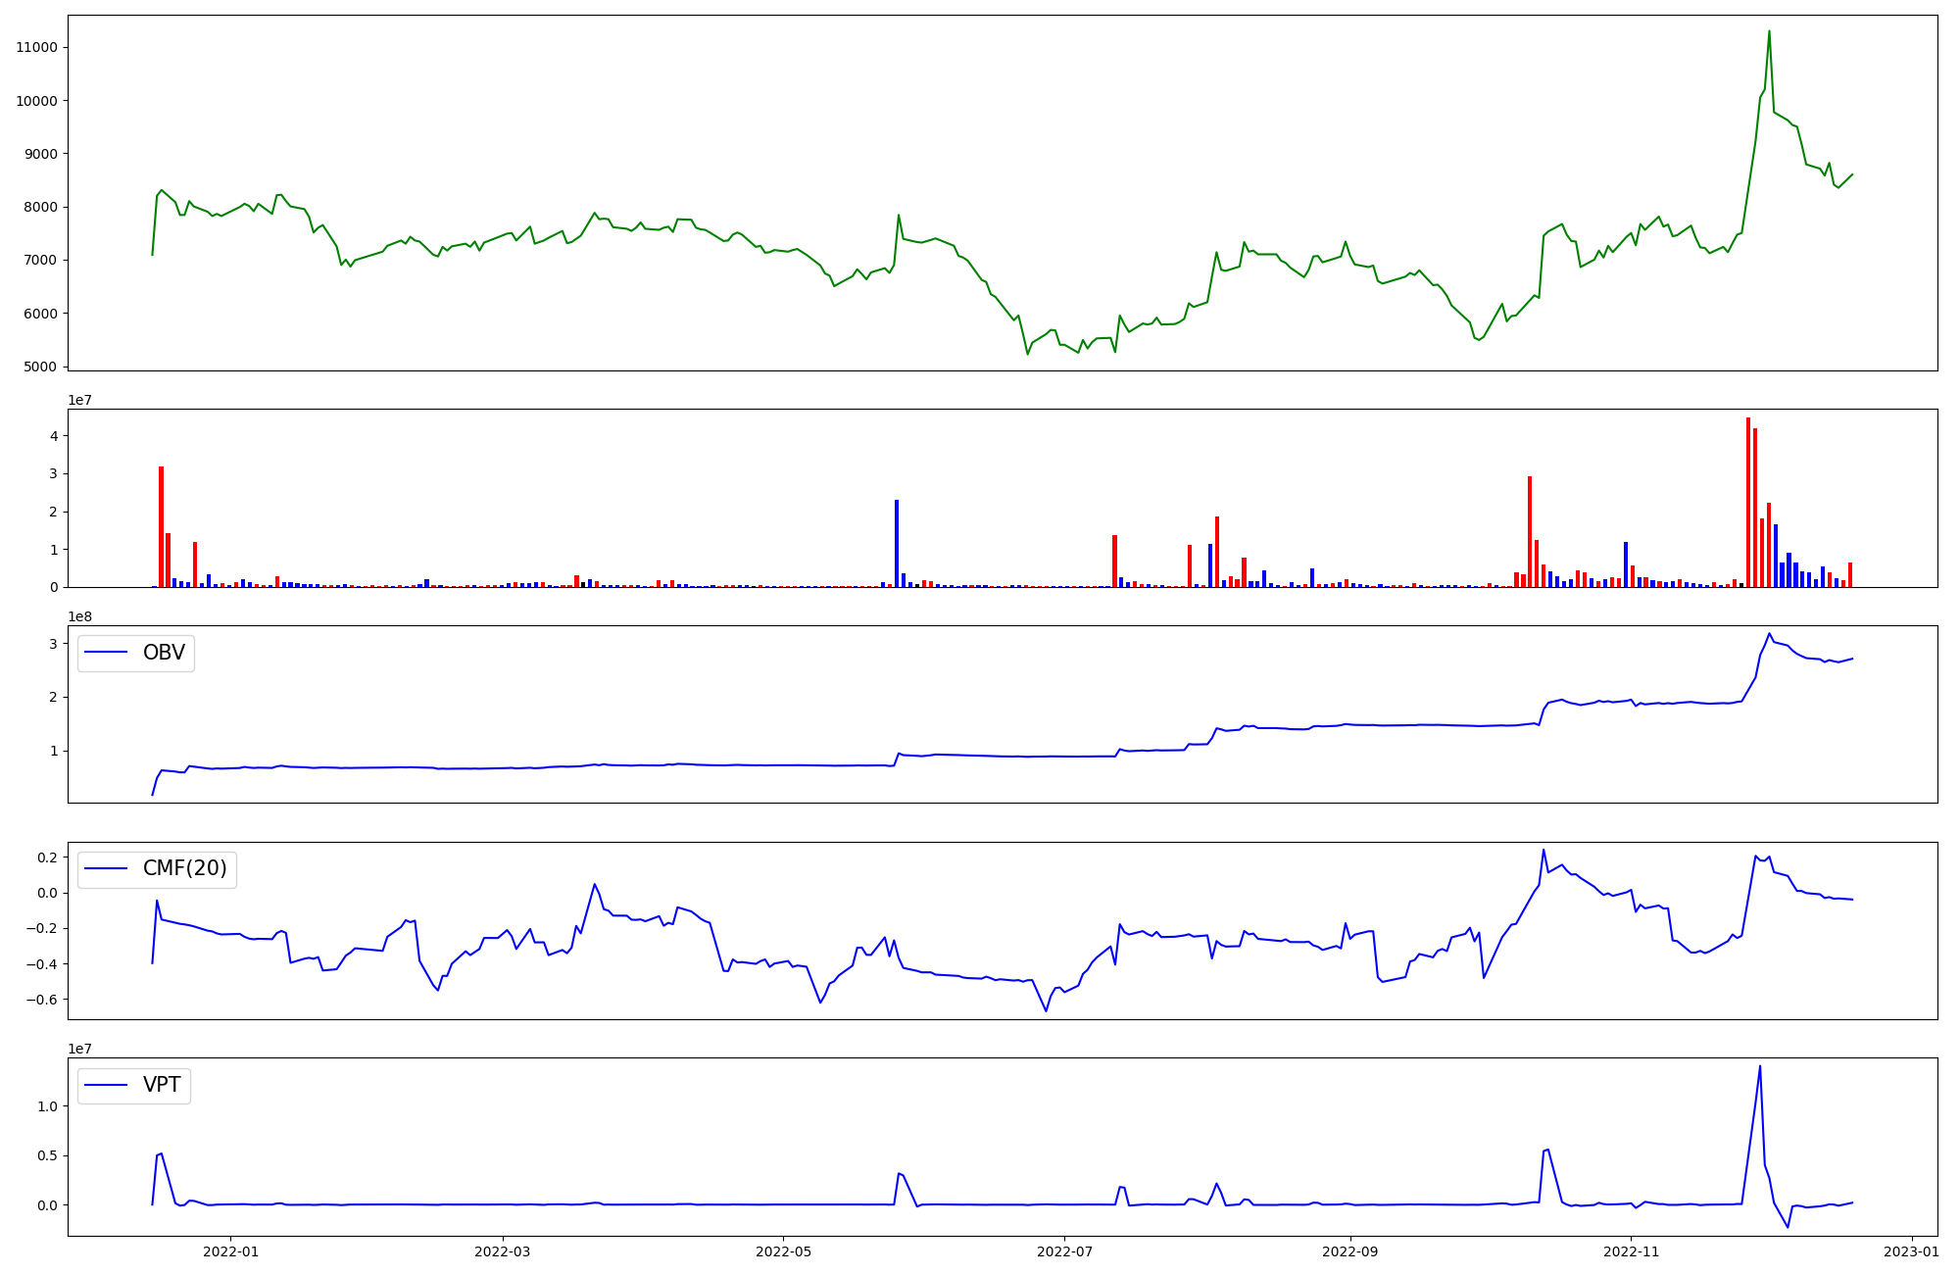This screenshot has width=1960, height=1274.
Task: Click the VPT legend label
Action: 162,1085
